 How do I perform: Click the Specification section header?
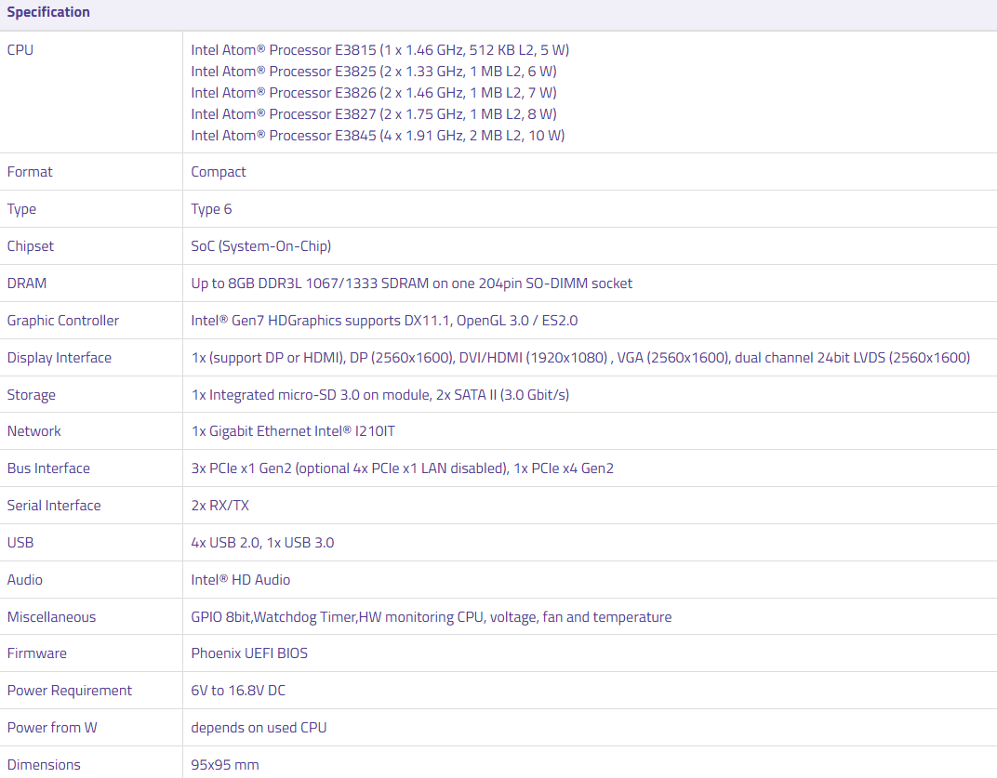click(x=48, y=12)
